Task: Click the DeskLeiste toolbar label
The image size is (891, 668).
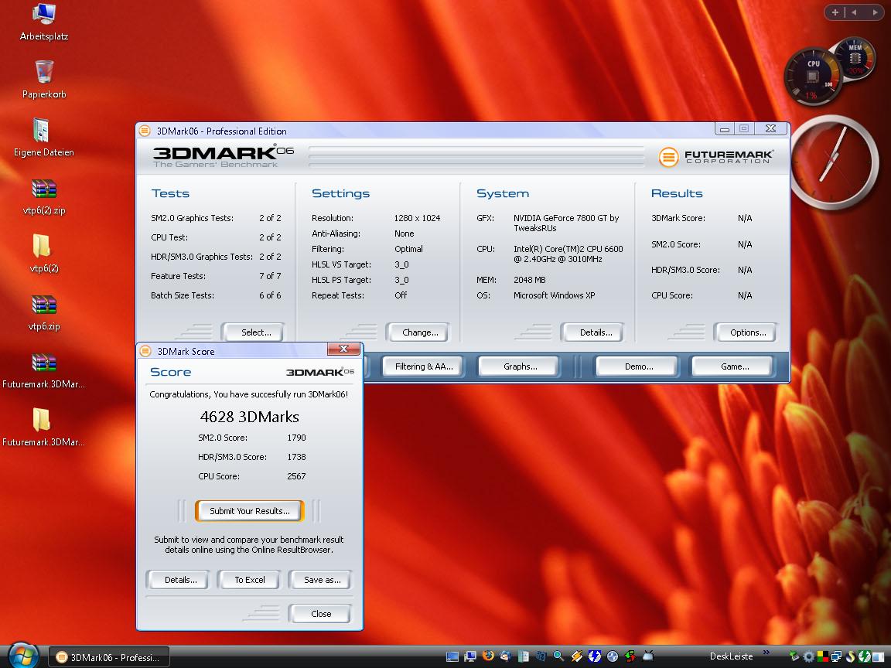Action: (x=732, y=656)
